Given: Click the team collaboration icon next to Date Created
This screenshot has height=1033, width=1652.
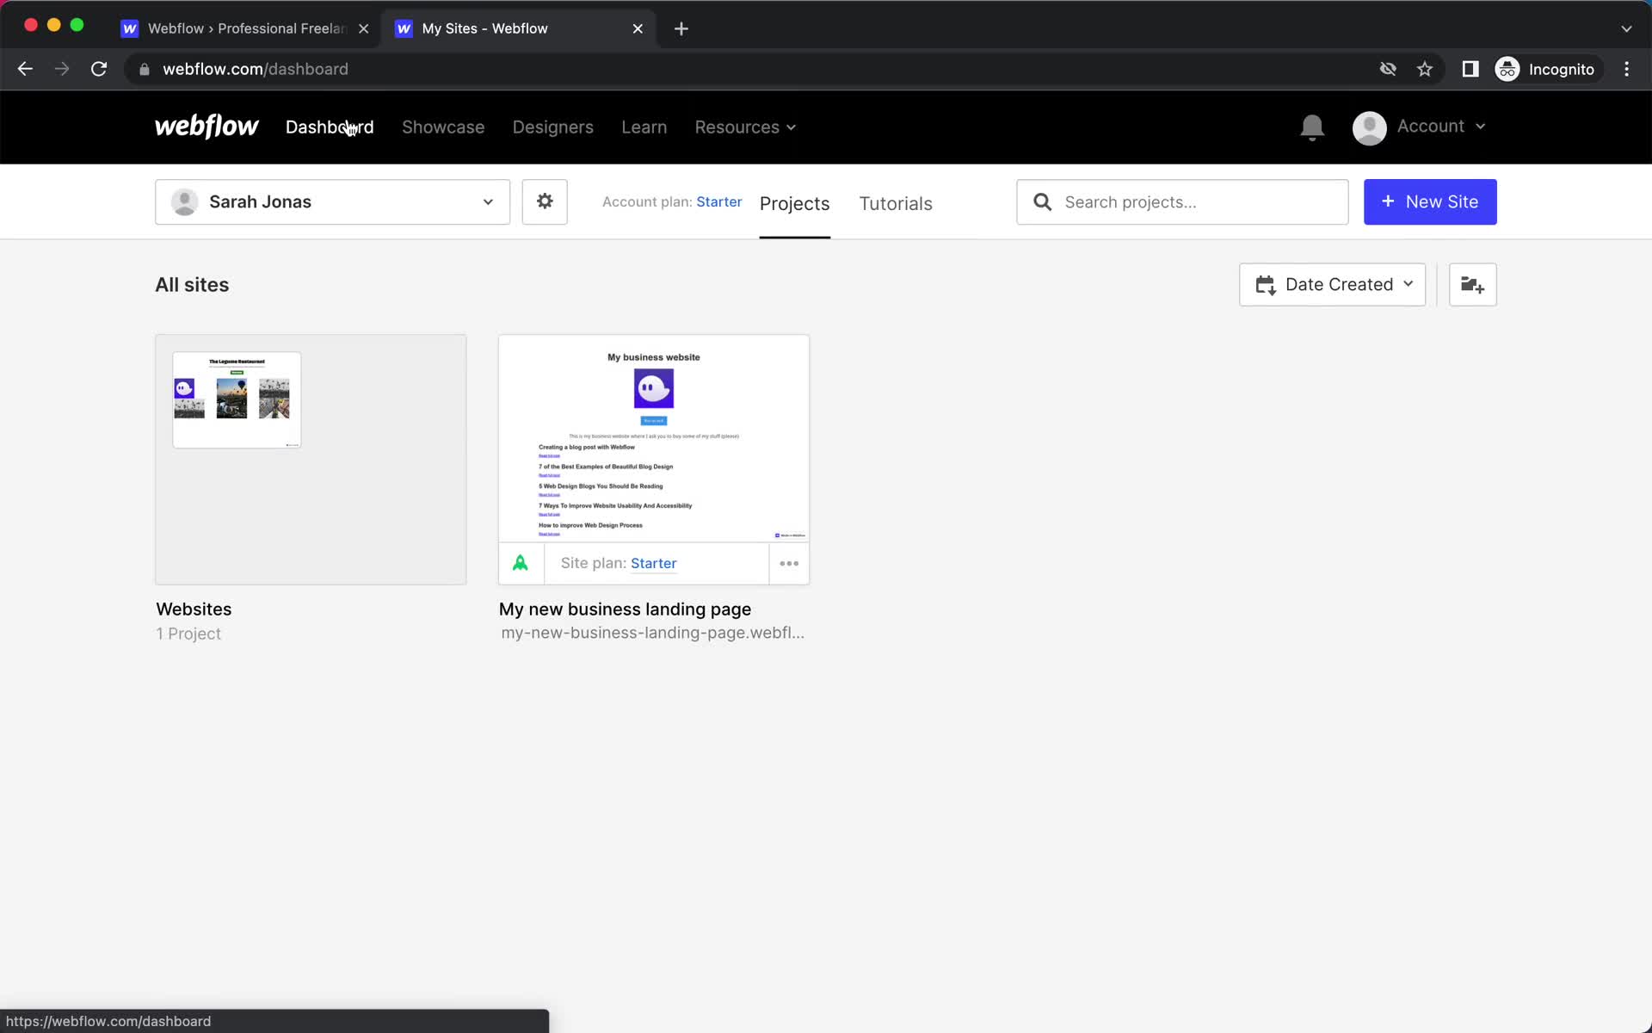Looking at the screenshot, I should tap(1472, 284).
